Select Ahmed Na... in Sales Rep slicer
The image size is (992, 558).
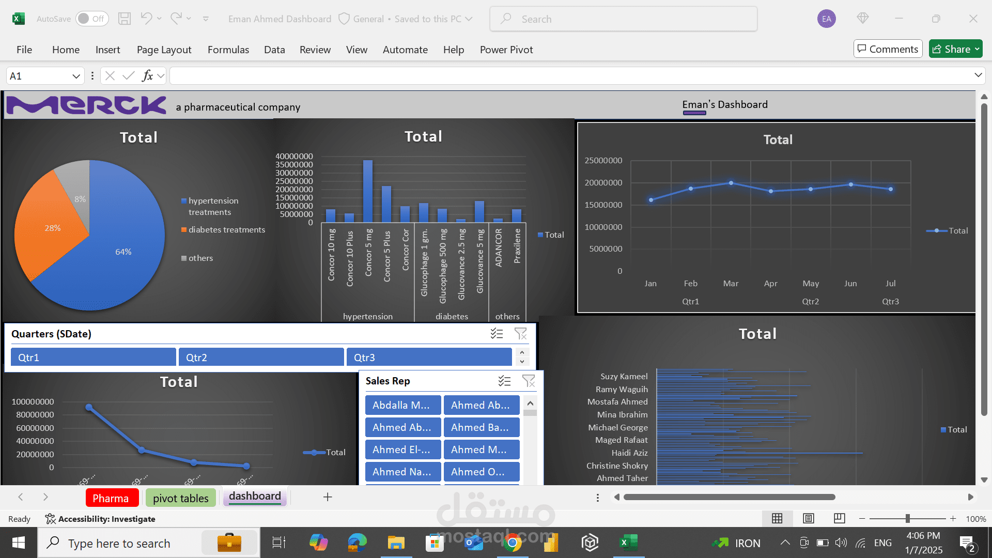[403, 472]
